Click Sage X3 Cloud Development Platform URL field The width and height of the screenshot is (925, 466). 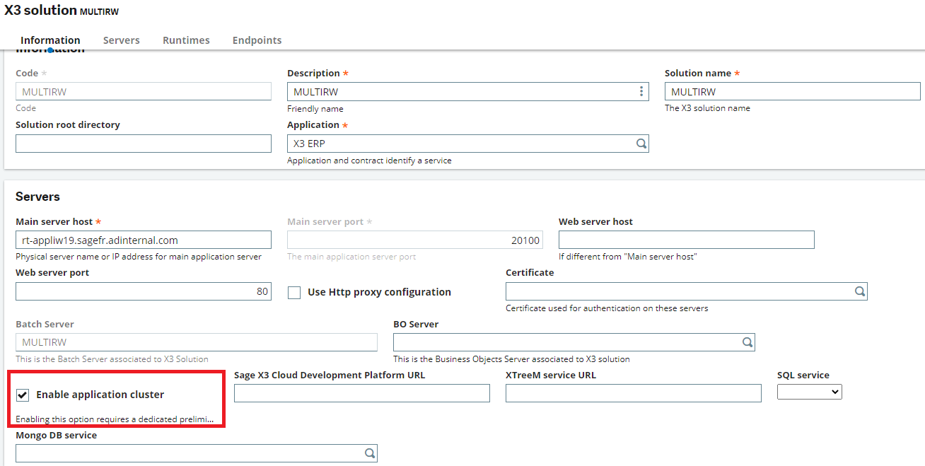pyautogui.click(x=362, y=393)
